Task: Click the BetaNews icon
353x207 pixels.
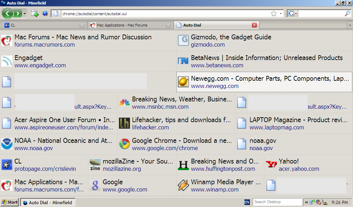Action: 183,61
